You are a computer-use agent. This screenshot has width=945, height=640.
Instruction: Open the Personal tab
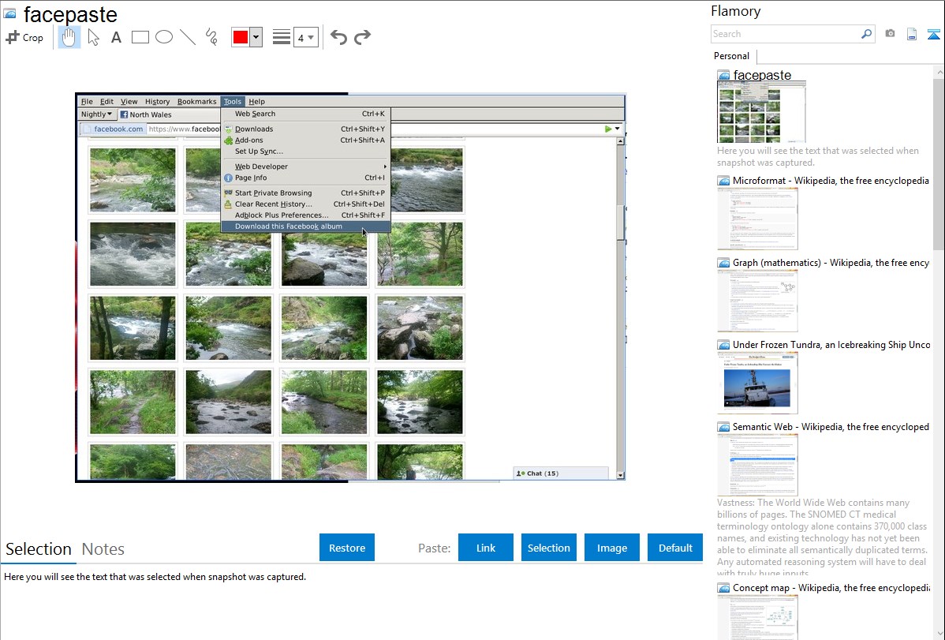click(732, 56)
